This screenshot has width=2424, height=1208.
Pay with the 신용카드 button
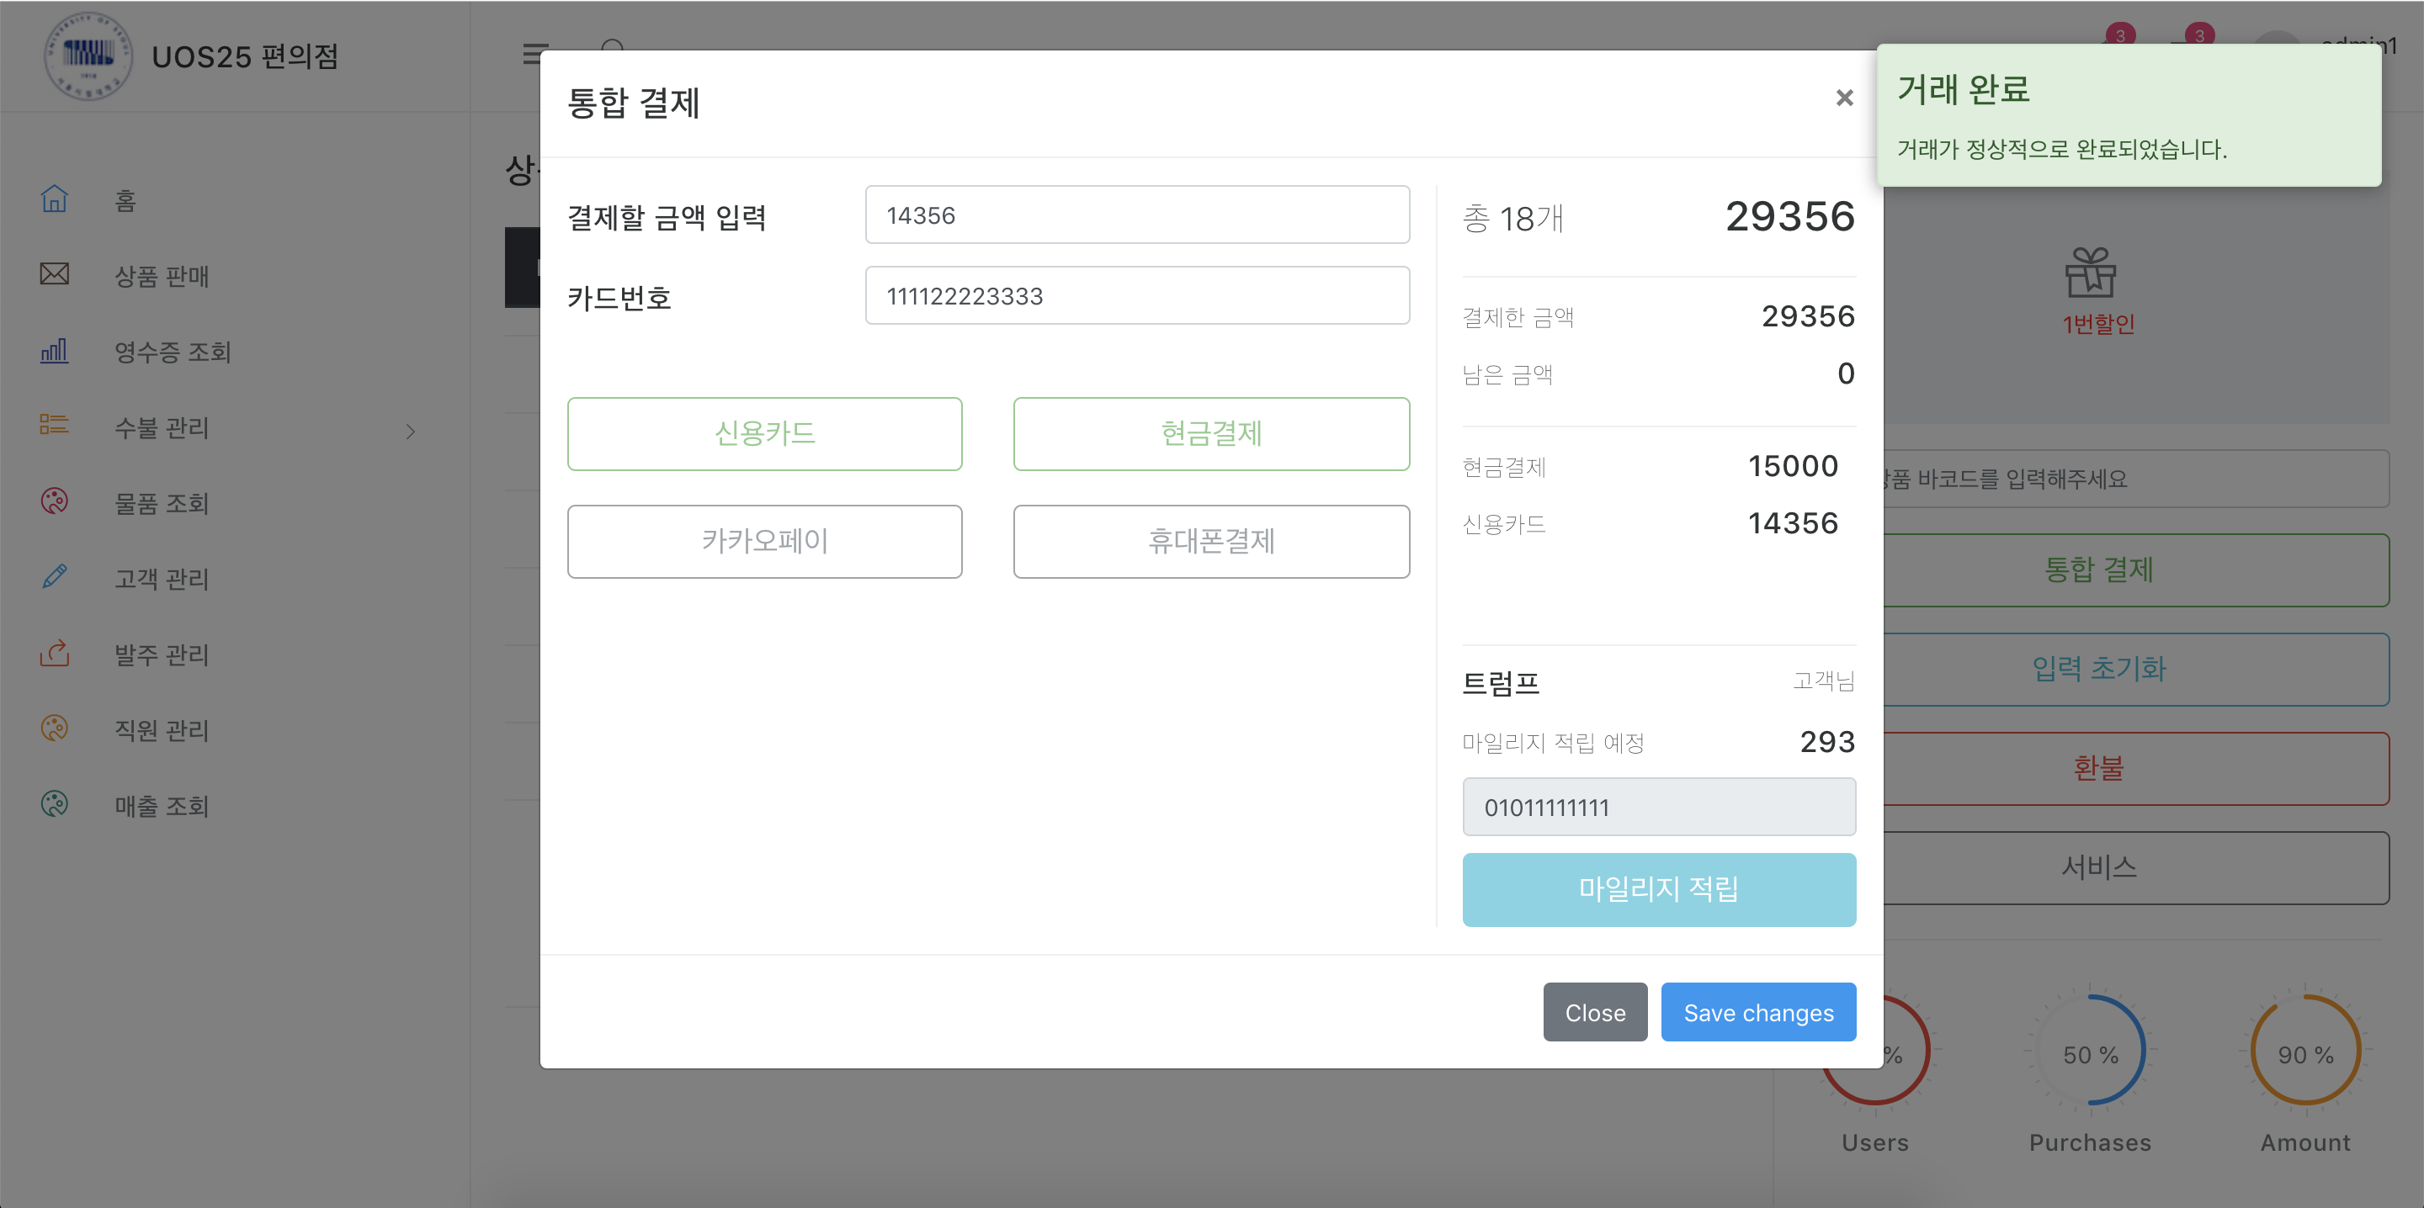click(x=764, y=434)
